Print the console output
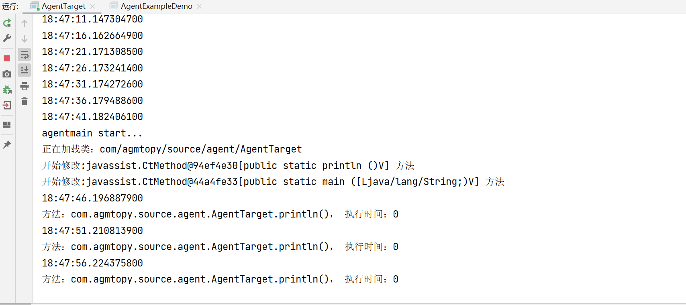 (24, 86)
